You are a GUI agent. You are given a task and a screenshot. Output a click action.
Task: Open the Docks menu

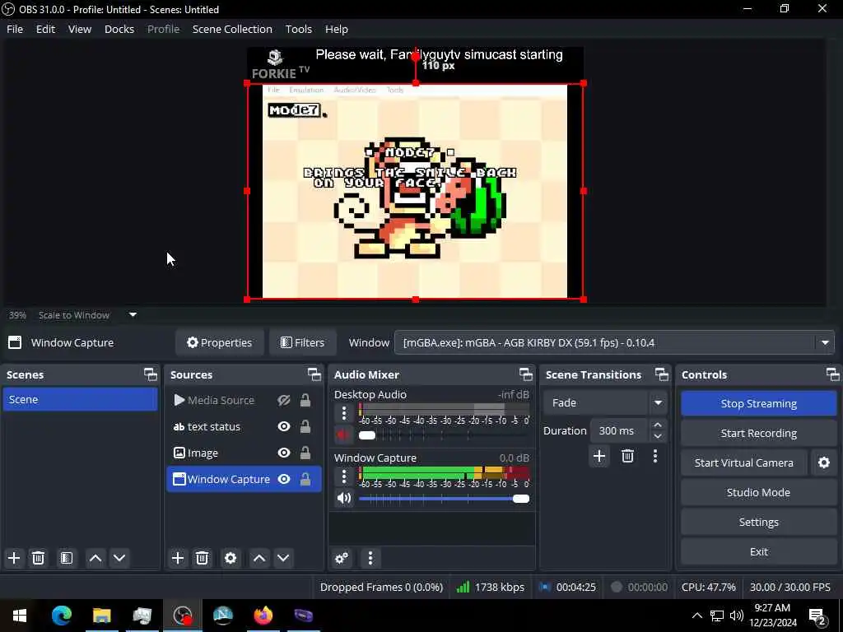(119, 29)
